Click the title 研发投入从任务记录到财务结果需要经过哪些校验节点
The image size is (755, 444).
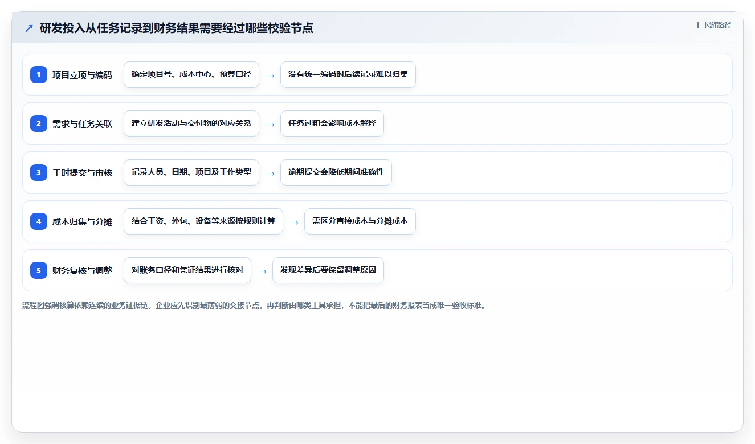pos(177,28)
